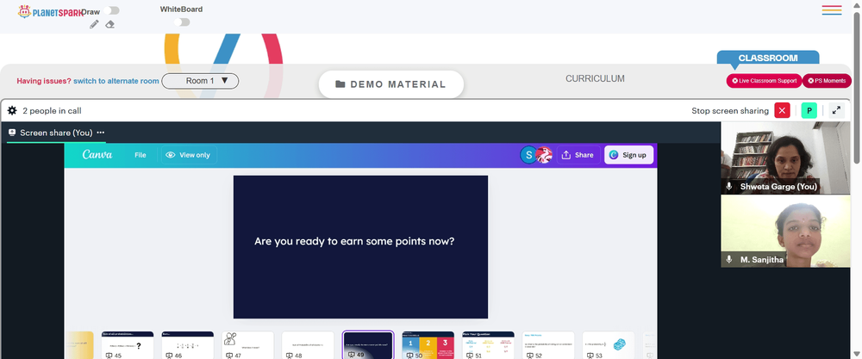
Task: Toggle the Draw switch
Action: [111, 10]
